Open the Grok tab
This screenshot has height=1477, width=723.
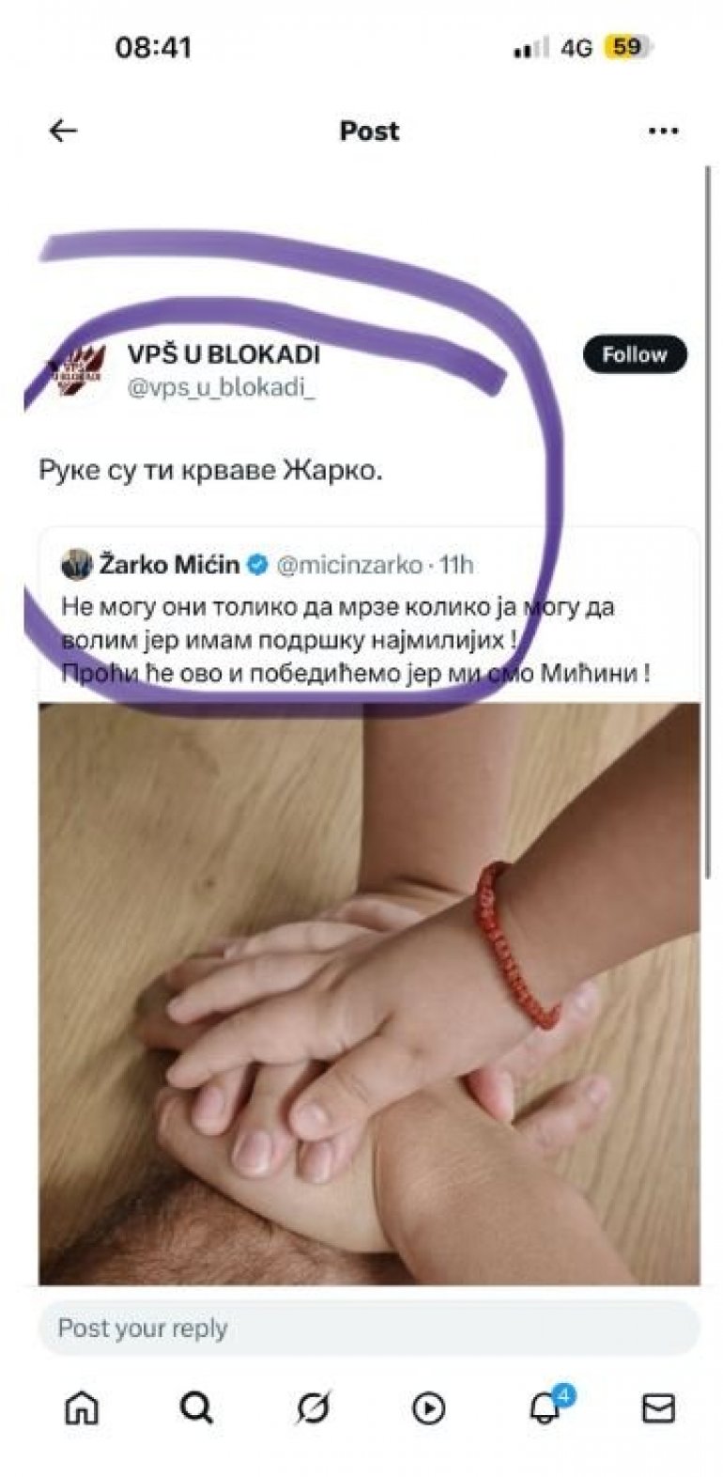[x=313, y=1407]
